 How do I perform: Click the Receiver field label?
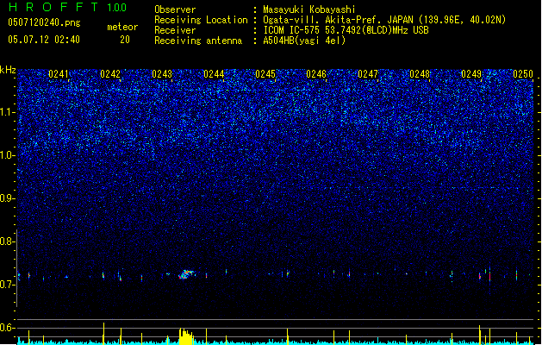(175, 30)
